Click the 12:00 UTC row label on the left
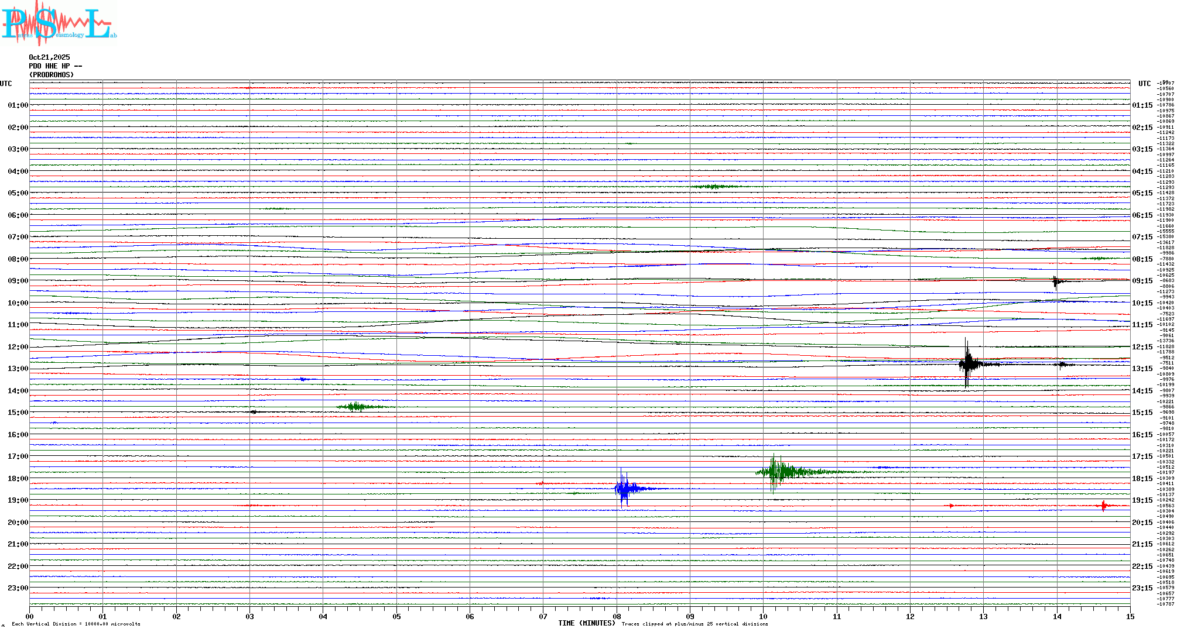This screenshot has width=1177, height=632. point(18,347)
